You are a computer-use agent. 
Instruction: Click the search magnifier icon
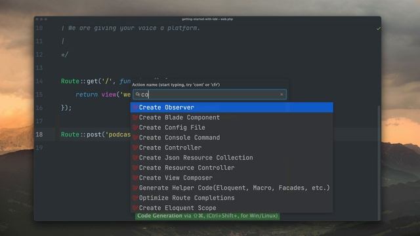(138, 94)
